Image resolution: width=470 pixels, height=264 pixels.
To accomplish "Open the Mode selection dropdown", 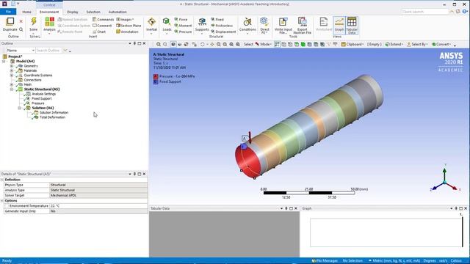I will (264, 44).
